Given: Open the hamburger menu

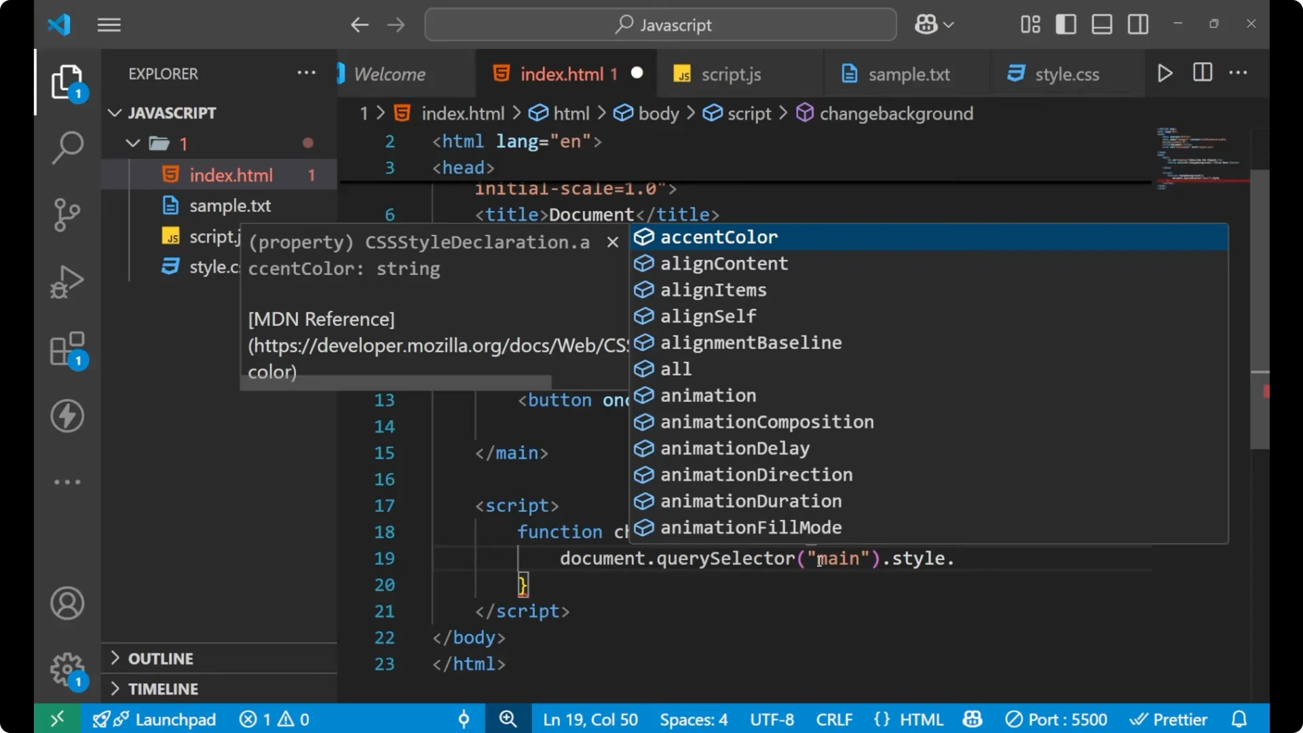Looking at the screenshot, I should click(109, 24).
